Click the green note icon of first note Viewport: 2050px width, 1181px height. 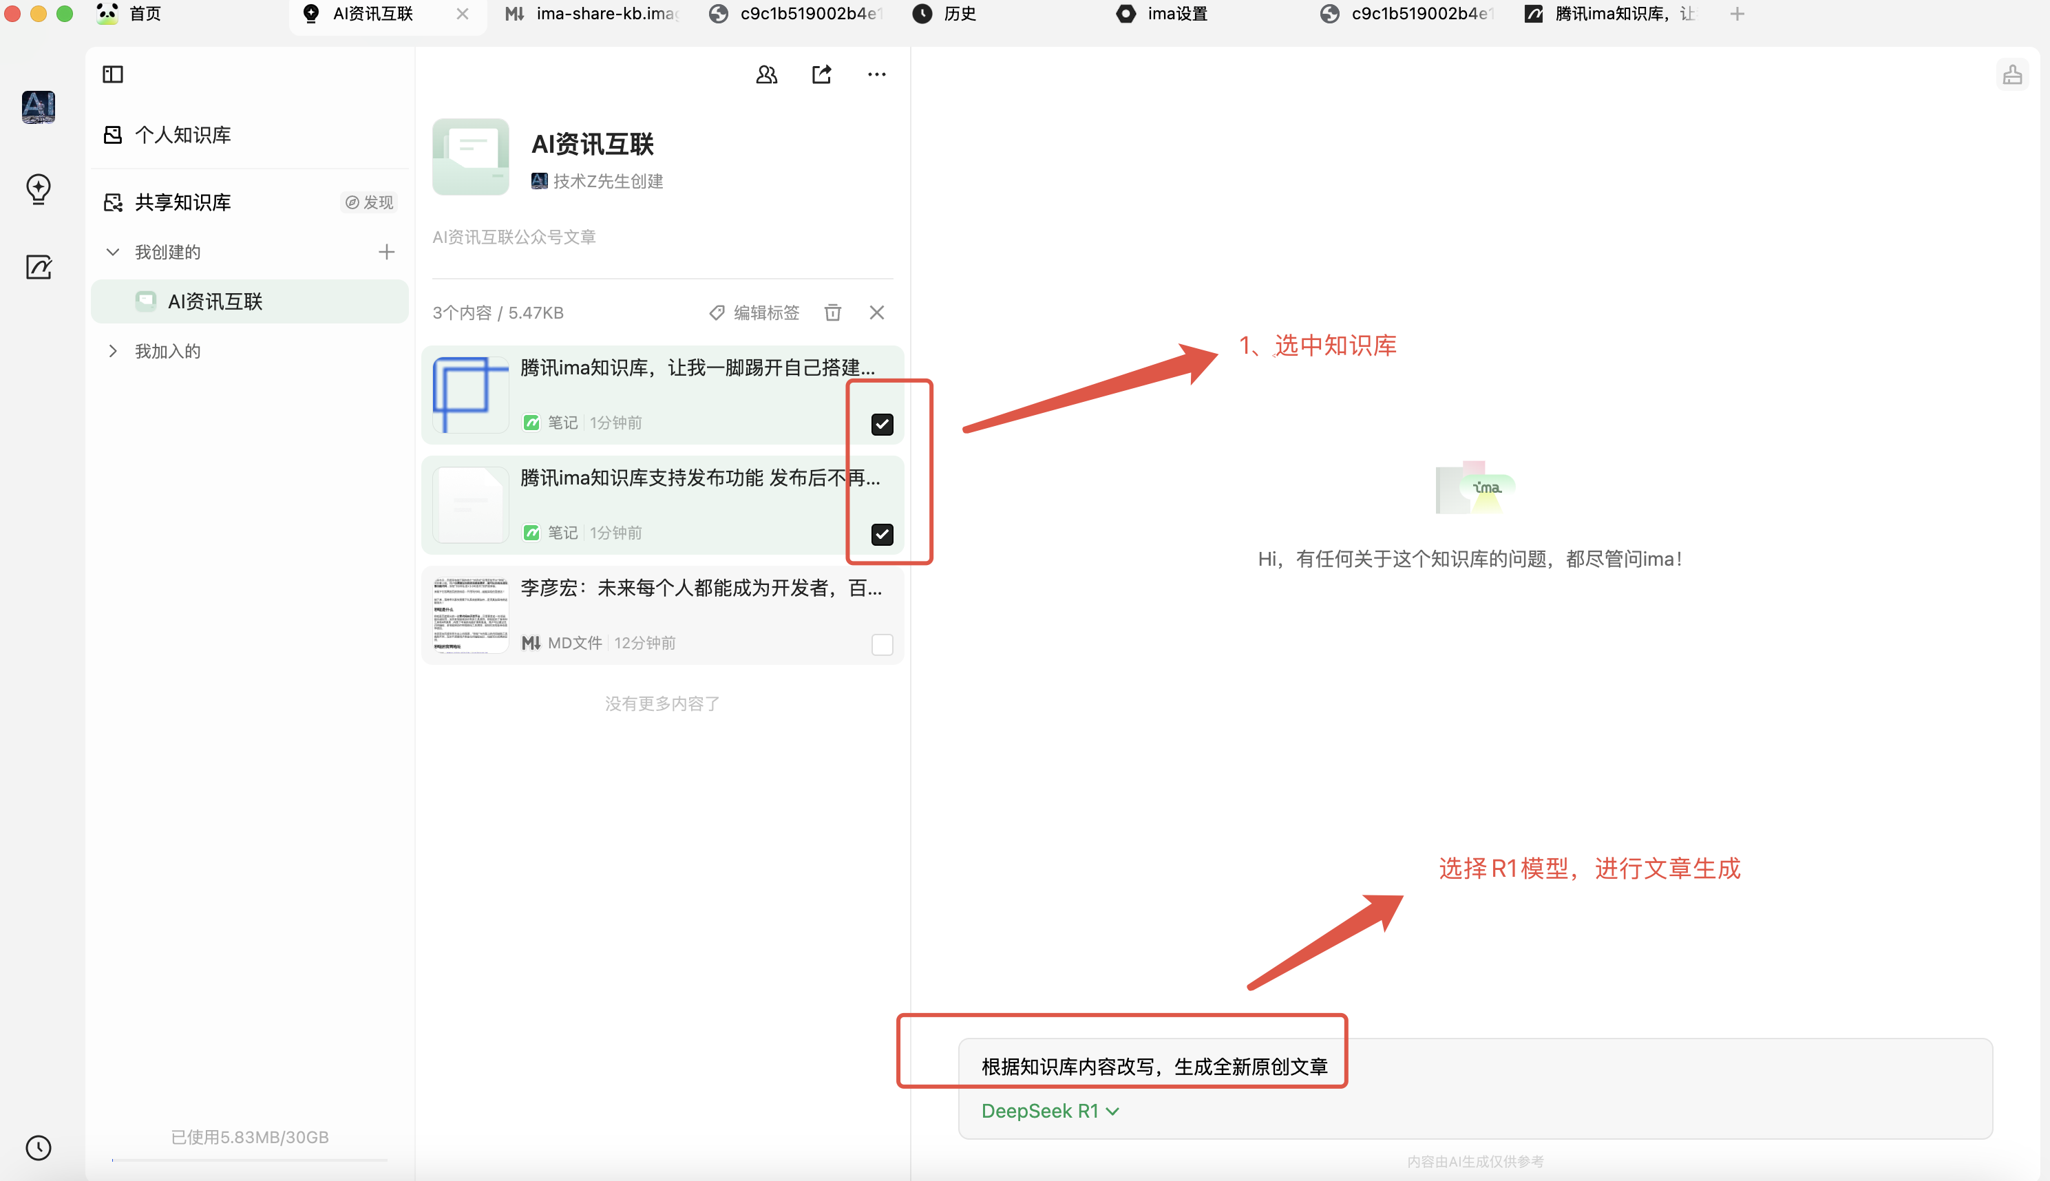click(531, 423)
